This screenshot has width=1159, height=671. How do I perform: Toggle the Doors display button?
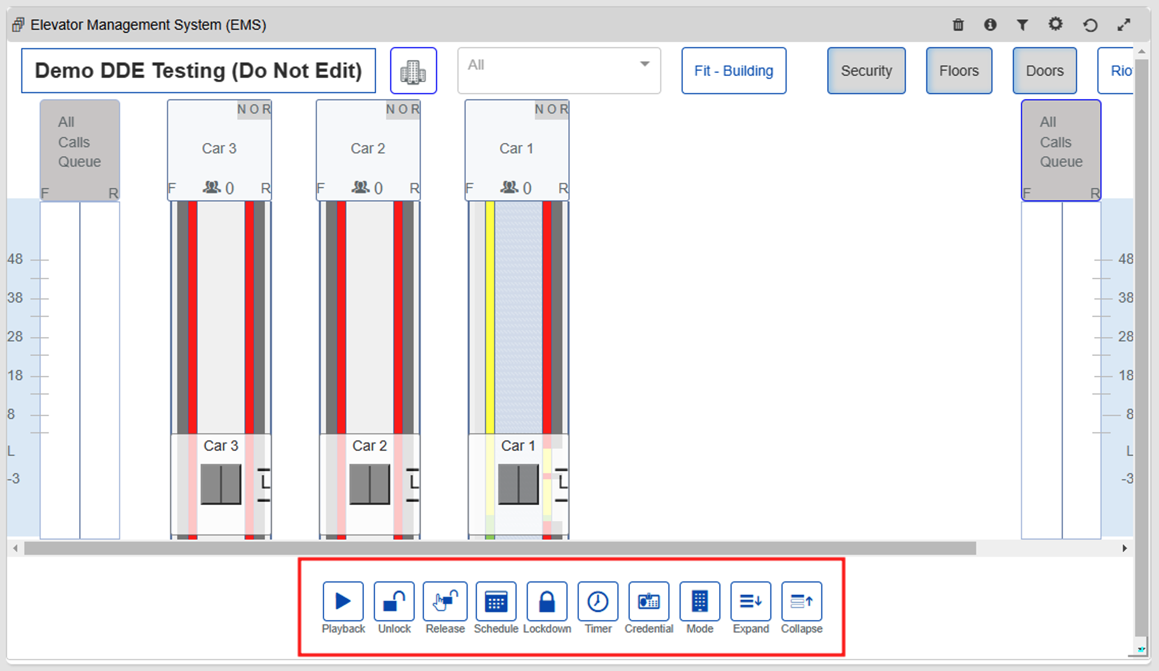coord(1044,70)
